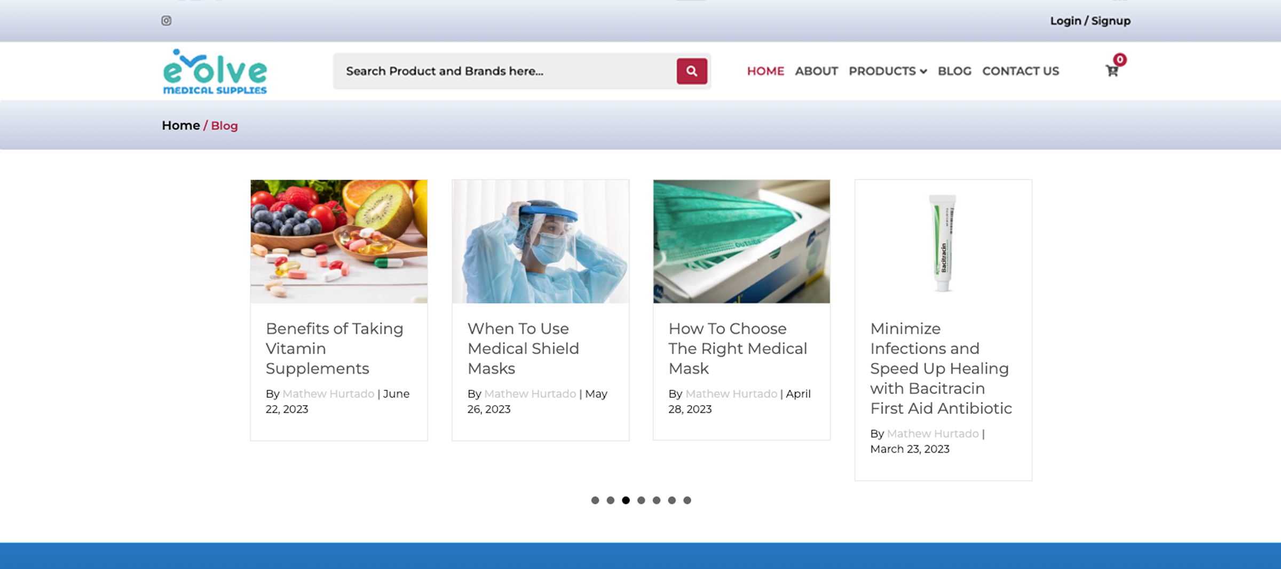Click the Bacitracin antibiotic tube image
Image resolution: width=1281 pixels, height=569 pixels.
pyautogui.click(x=943, y=241)
